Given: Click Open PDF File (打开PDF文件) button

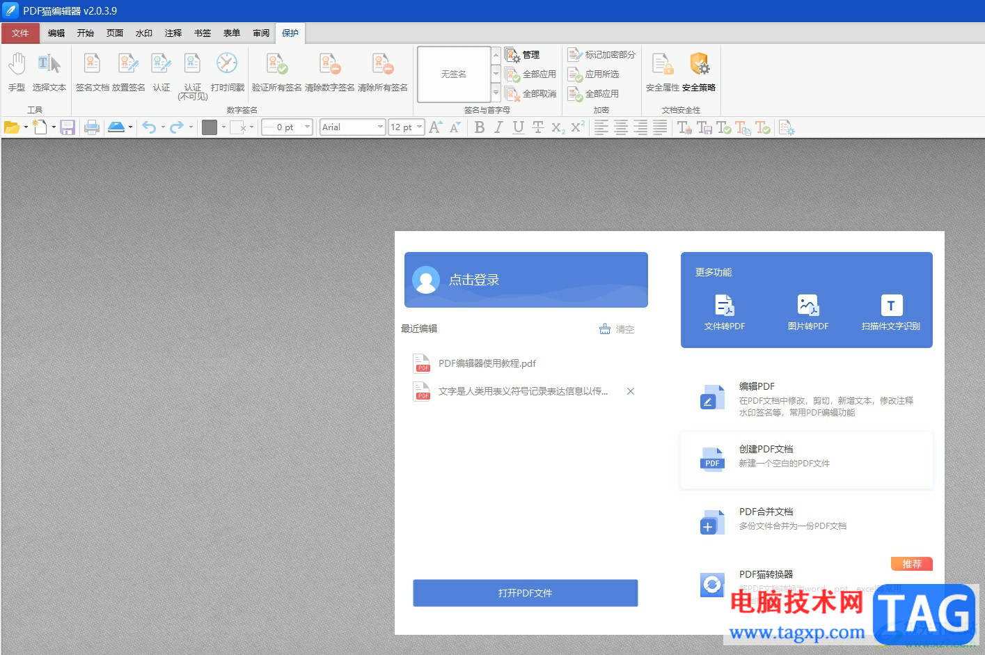Looking at the screenshot, I should [x=526, y=593].
